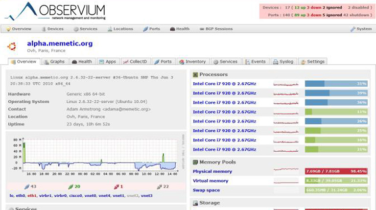
Task: Switch to the Graphs tab
Action: 55,62
